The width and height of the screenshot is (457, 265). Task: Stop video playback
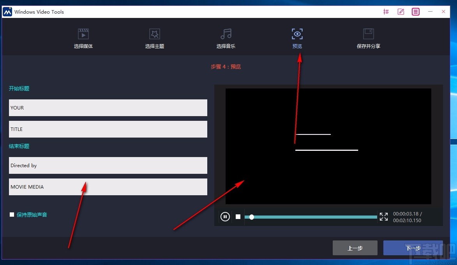238,217
